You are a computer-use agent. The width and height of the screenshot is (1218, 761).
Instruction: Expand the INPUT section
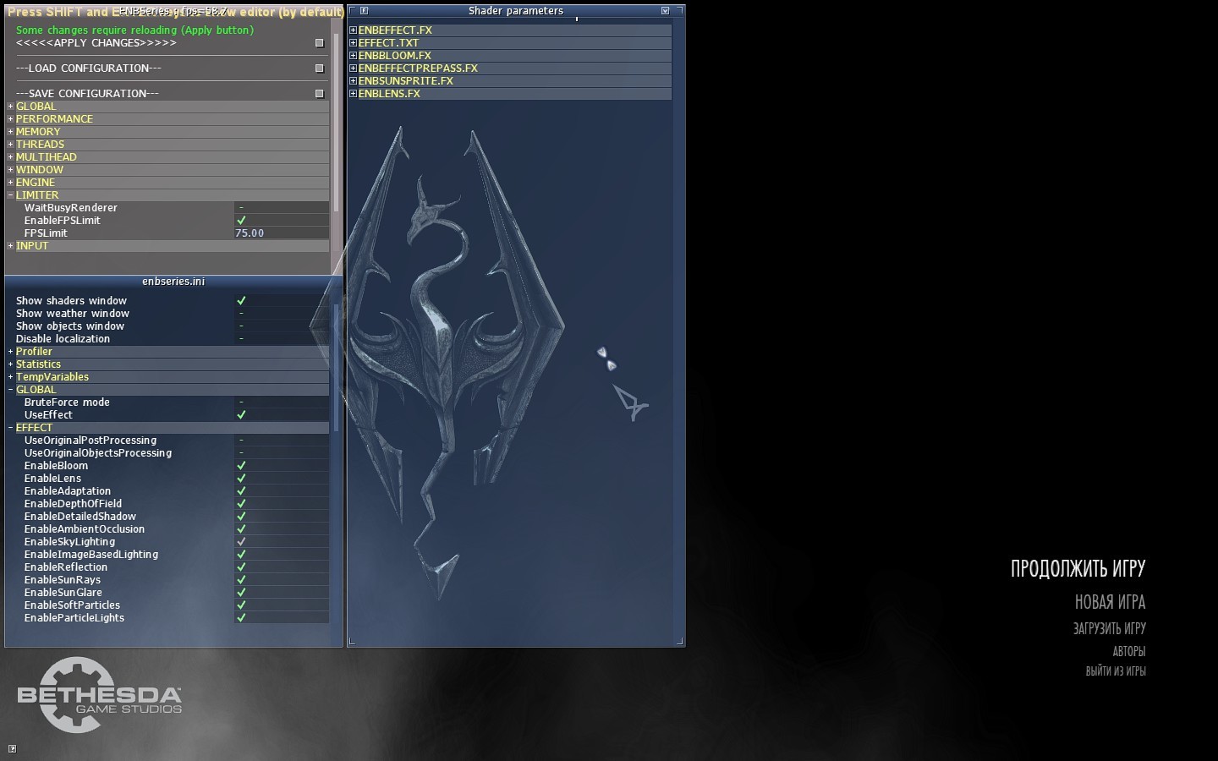[11, 246]
